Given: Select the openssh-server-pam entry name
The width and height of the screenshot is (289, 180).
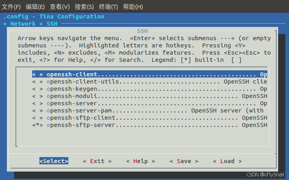Looking at the screenshot, I should pyautogui.click(x=79, y=110).
